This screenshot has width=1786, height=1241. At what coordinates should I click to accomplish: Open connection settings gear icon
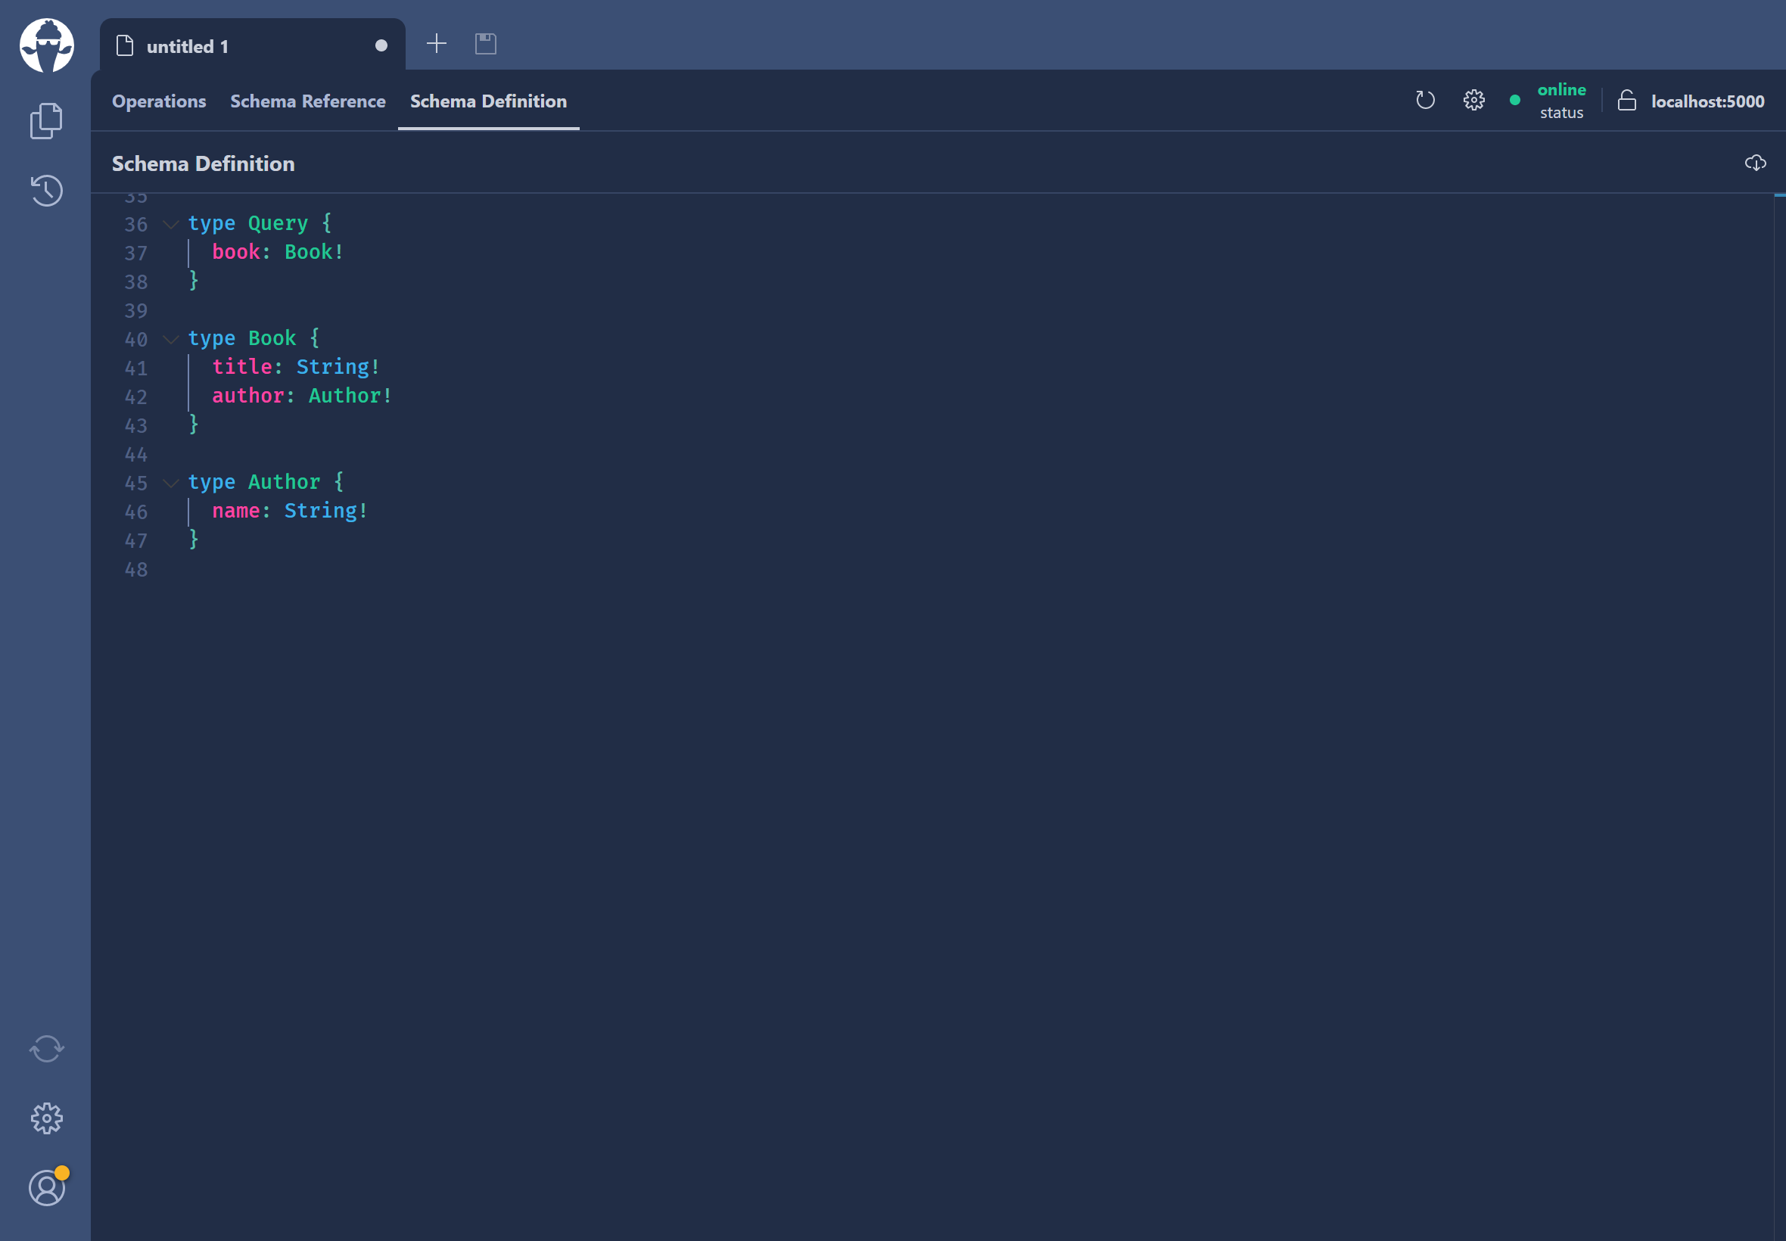click(1473, 101)
